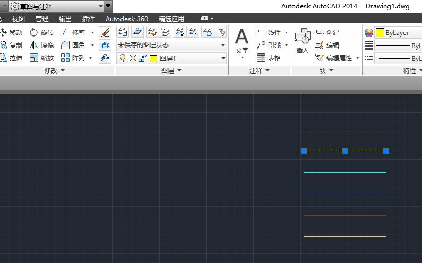Image resolution: width=422 pixels, height=263 pixels.
Task: Click the 创建 block button
Action: coord(328,32)
